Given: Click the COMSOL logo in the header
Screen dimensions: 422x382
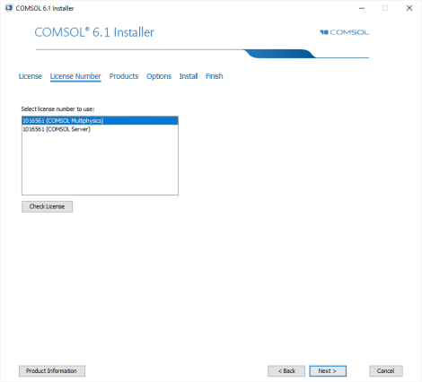Looking at the screenshot, I should [x=344, y=32].
